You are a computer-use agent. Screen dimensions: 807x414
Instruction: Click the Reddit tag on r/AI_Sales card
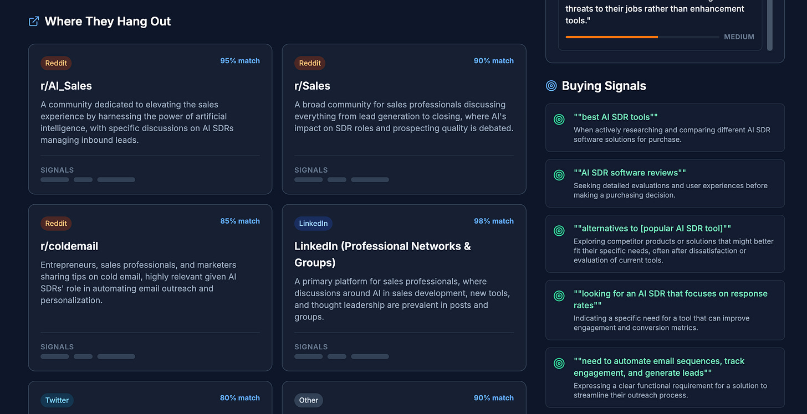[x=56, y=63]
